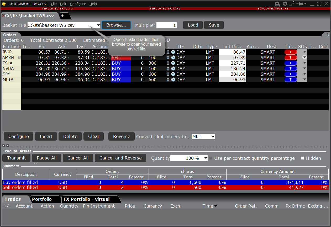Screen dimensions: 331x227
Task: Open the feedback chat icon in title bar
Action: pyautogui.click(x=277, y=4)
